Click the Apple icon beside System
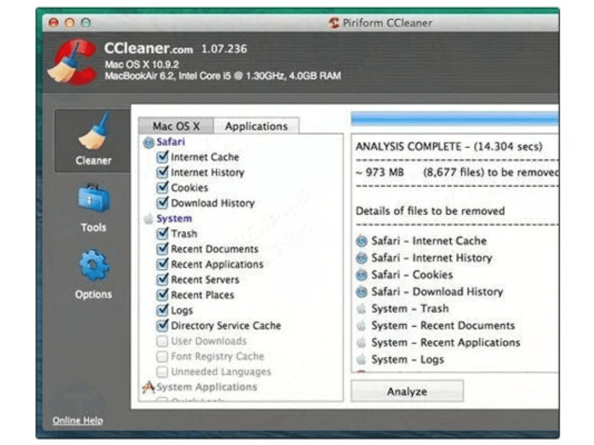This screenshot has width=594, height=445. 148,219
